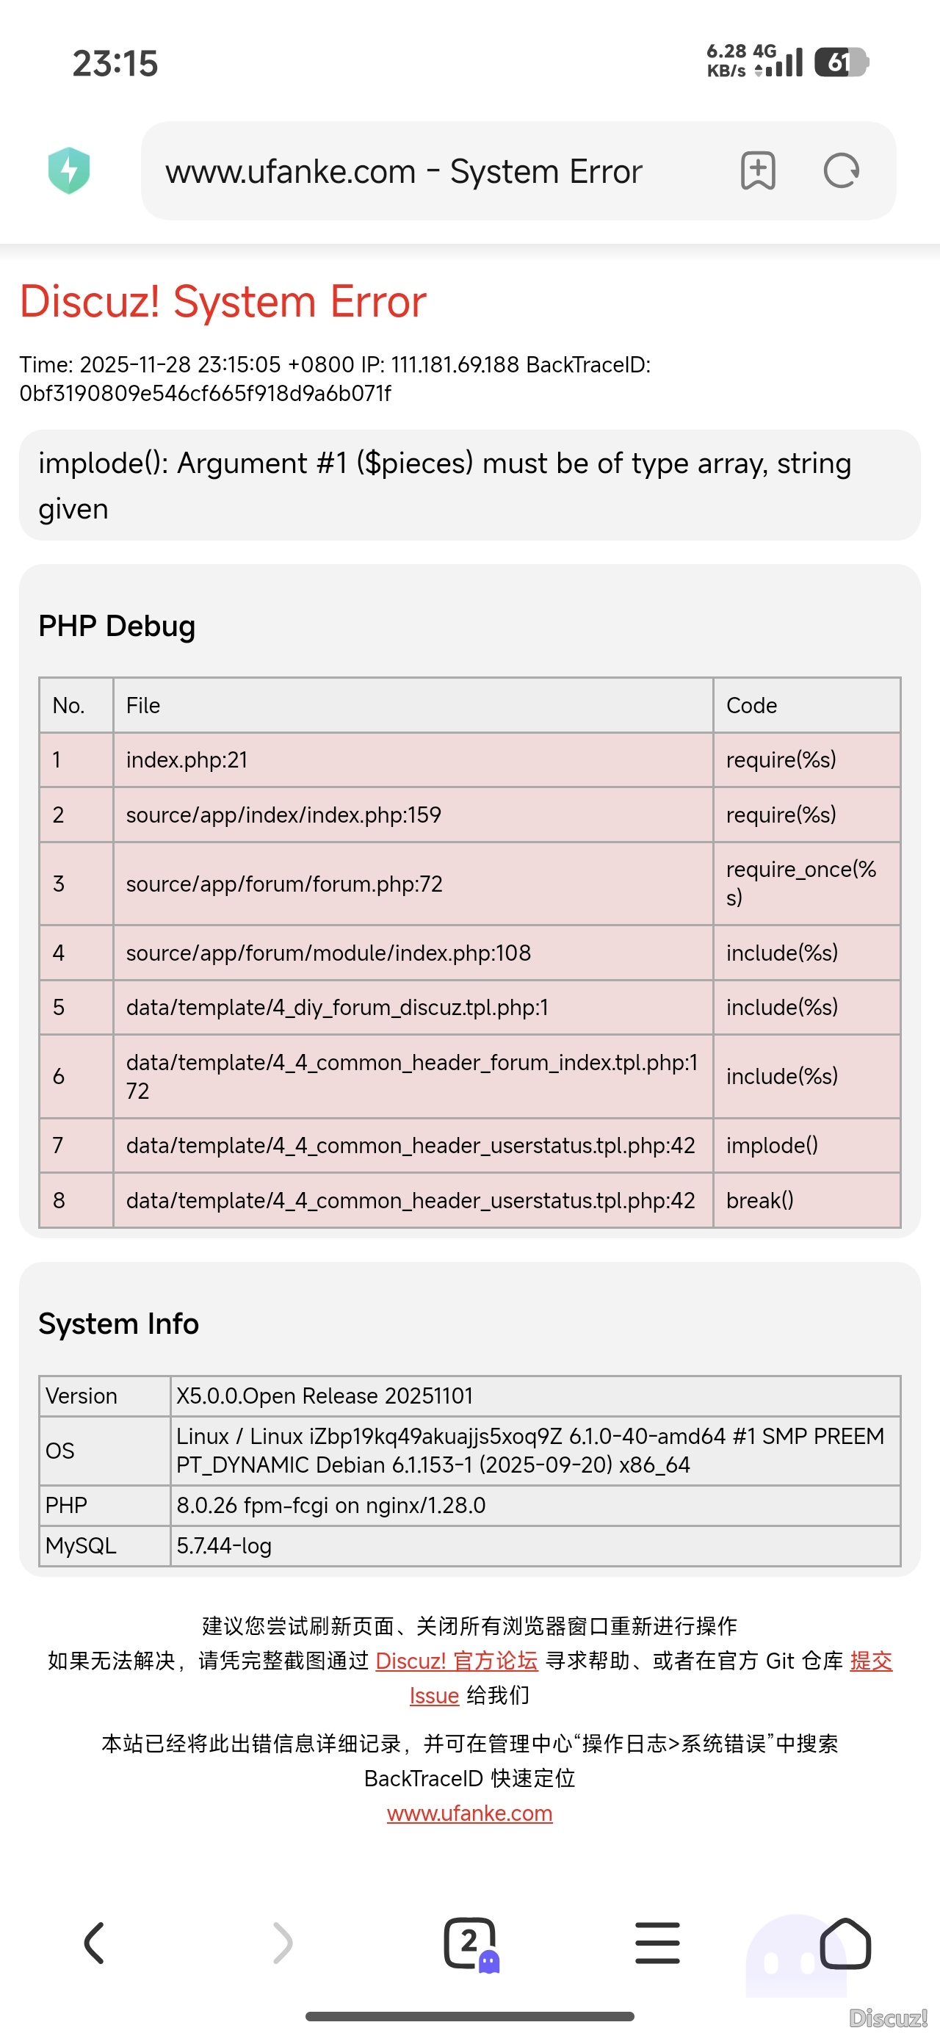Tap the address bar showing www.ufanke.com
The height and width of the screenshot is (2036, 940).
point(403,172)
